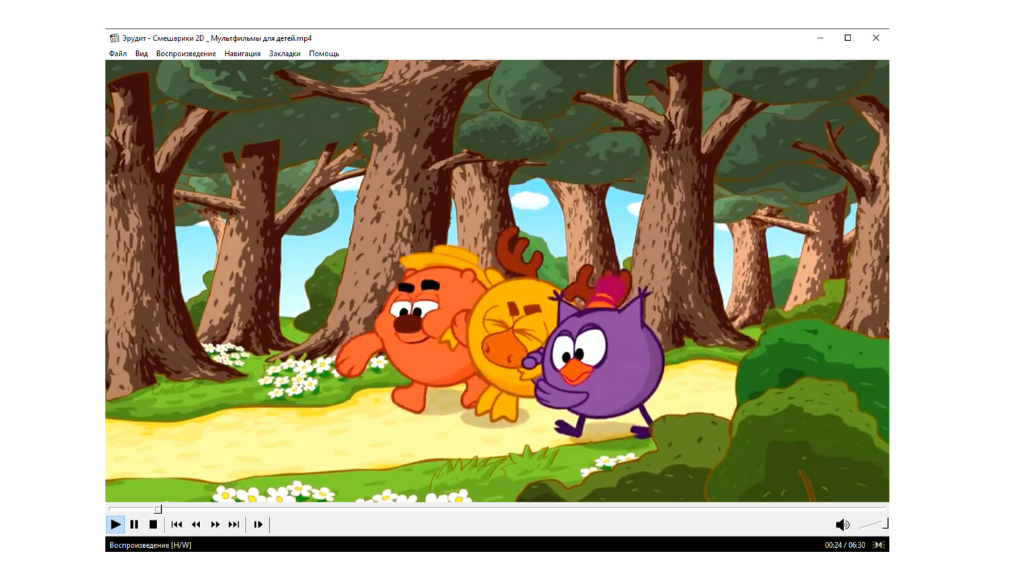Image resolution: width=1029 pixels, height=580 pixels.
Task: Open the Вид menu
Action: coord(142,54)
